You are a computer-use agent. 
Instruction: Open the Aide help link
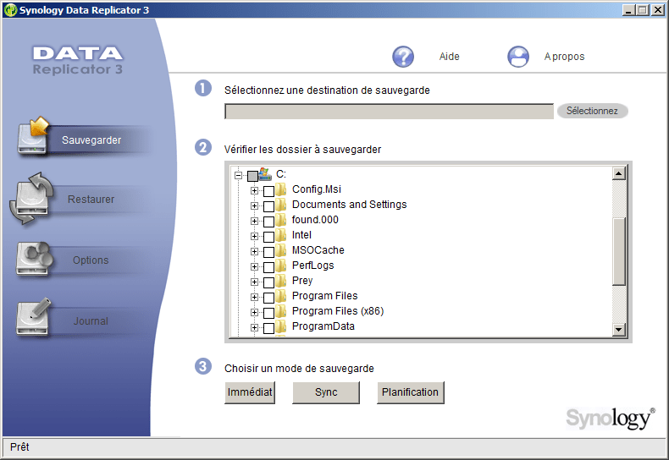pyautogui.click(x=450, y=57)
